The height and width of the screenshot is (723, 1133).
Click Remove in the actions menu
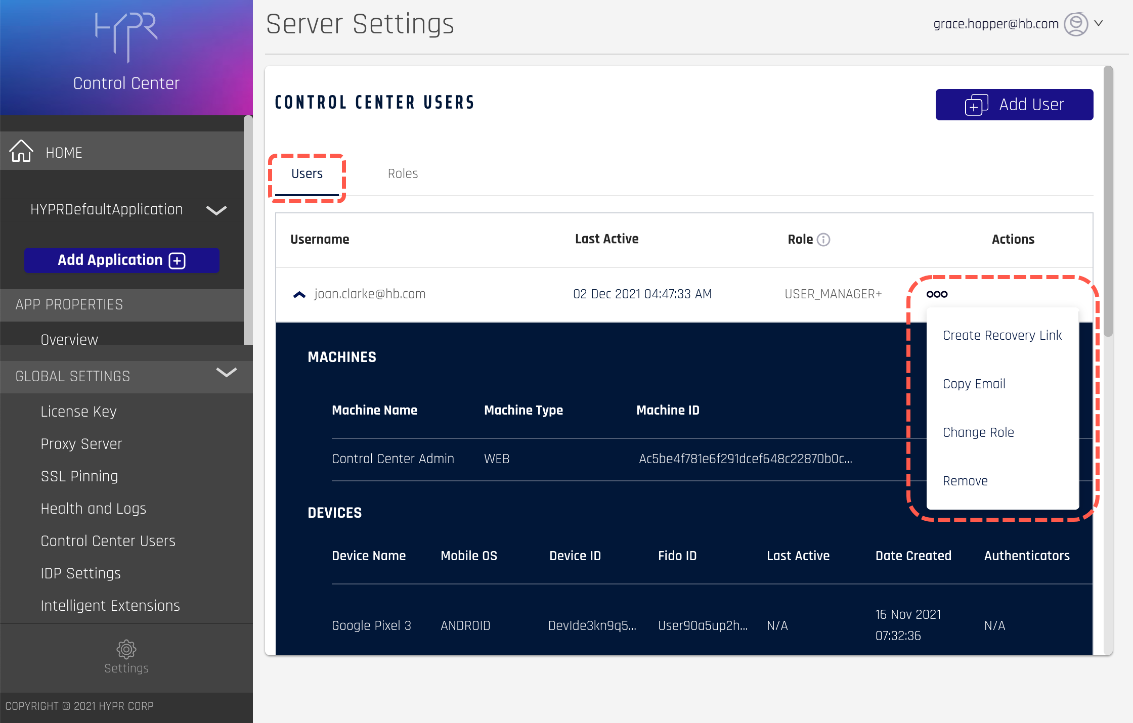965,481
